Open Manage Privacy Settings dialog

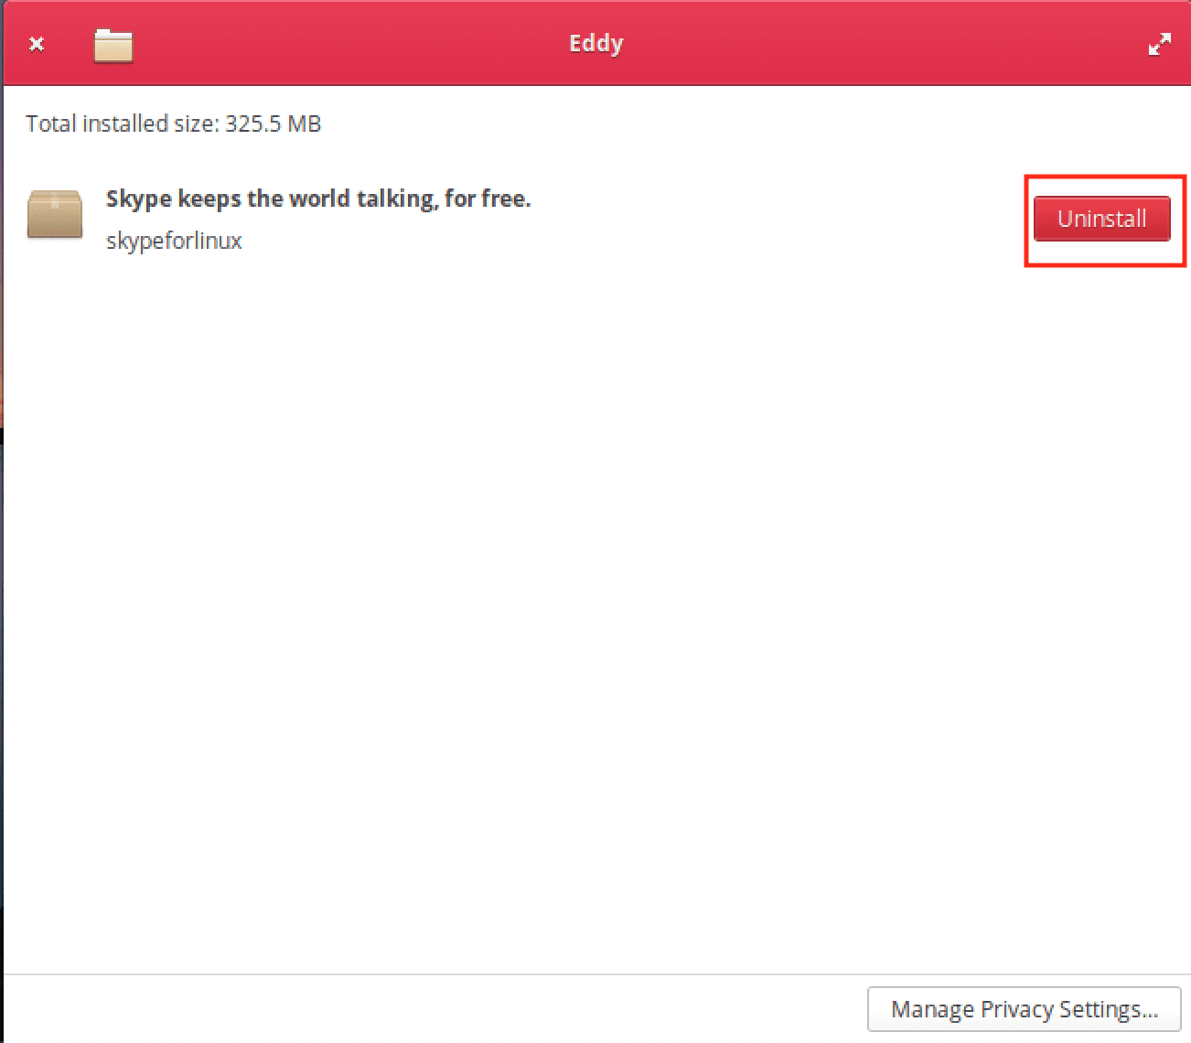point(1024,1008)
